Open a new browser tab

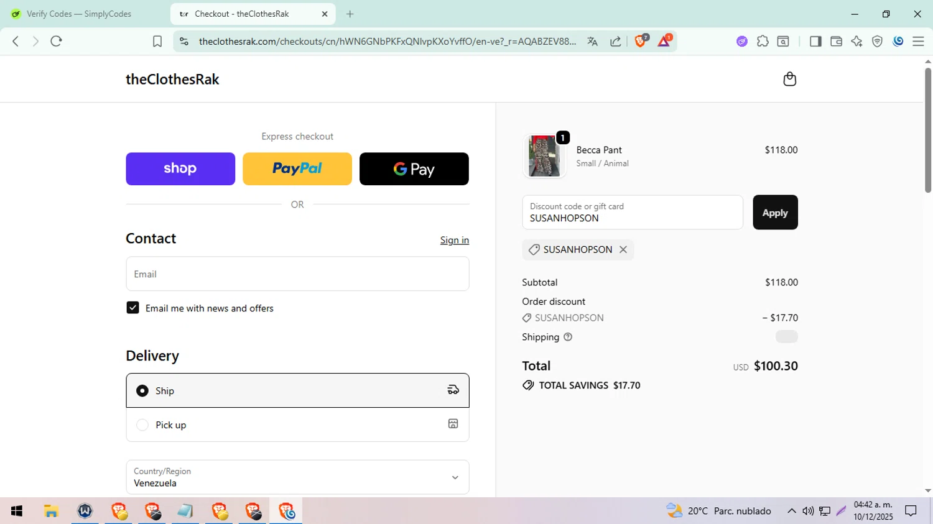tap(350, 14)
